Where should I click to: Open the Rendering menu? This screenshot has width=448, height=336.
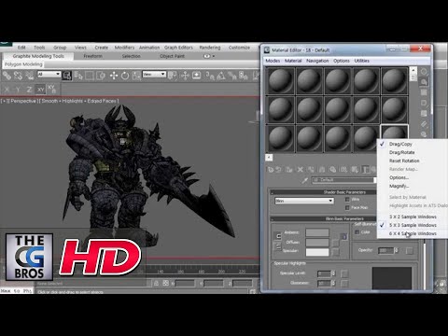point(210,48)
